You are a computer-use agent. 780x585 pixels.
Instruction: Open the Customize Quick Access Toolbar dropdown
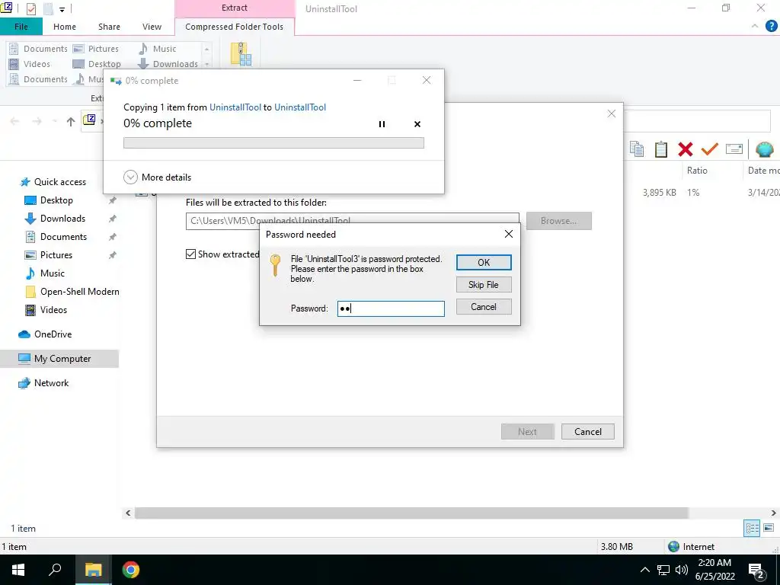[x=62, y=9]
